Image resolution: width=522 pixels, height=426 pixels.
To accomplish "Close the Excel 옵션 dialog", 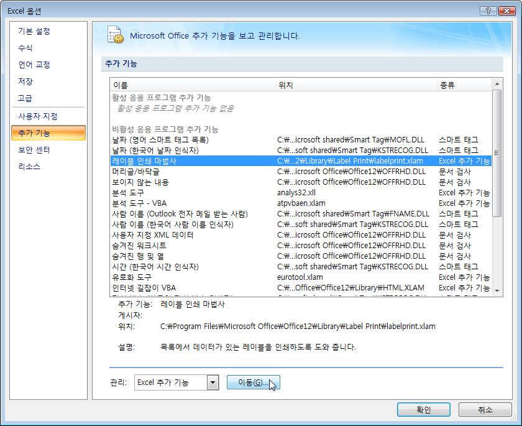I will [x=506, y=11].
